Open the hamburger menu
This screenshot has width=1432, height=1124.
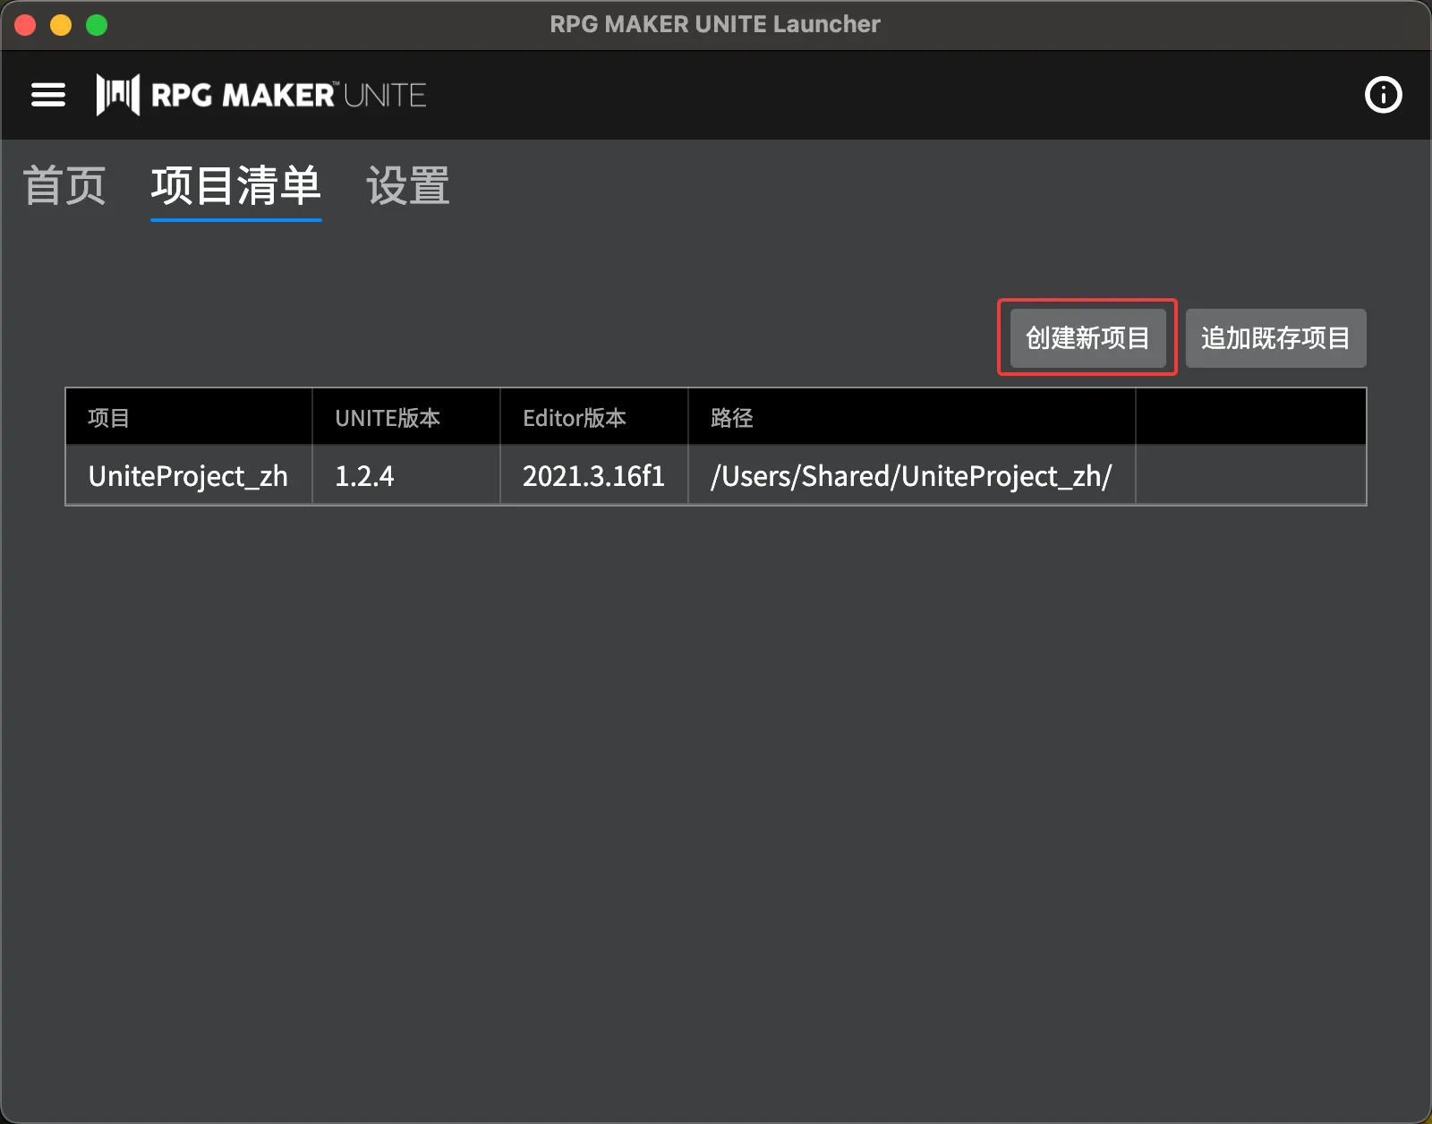48,95
